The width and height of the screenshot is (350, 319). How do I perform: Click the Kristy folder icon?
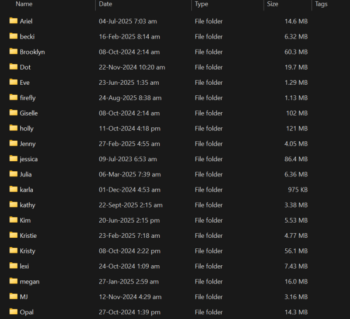[14, 251]
